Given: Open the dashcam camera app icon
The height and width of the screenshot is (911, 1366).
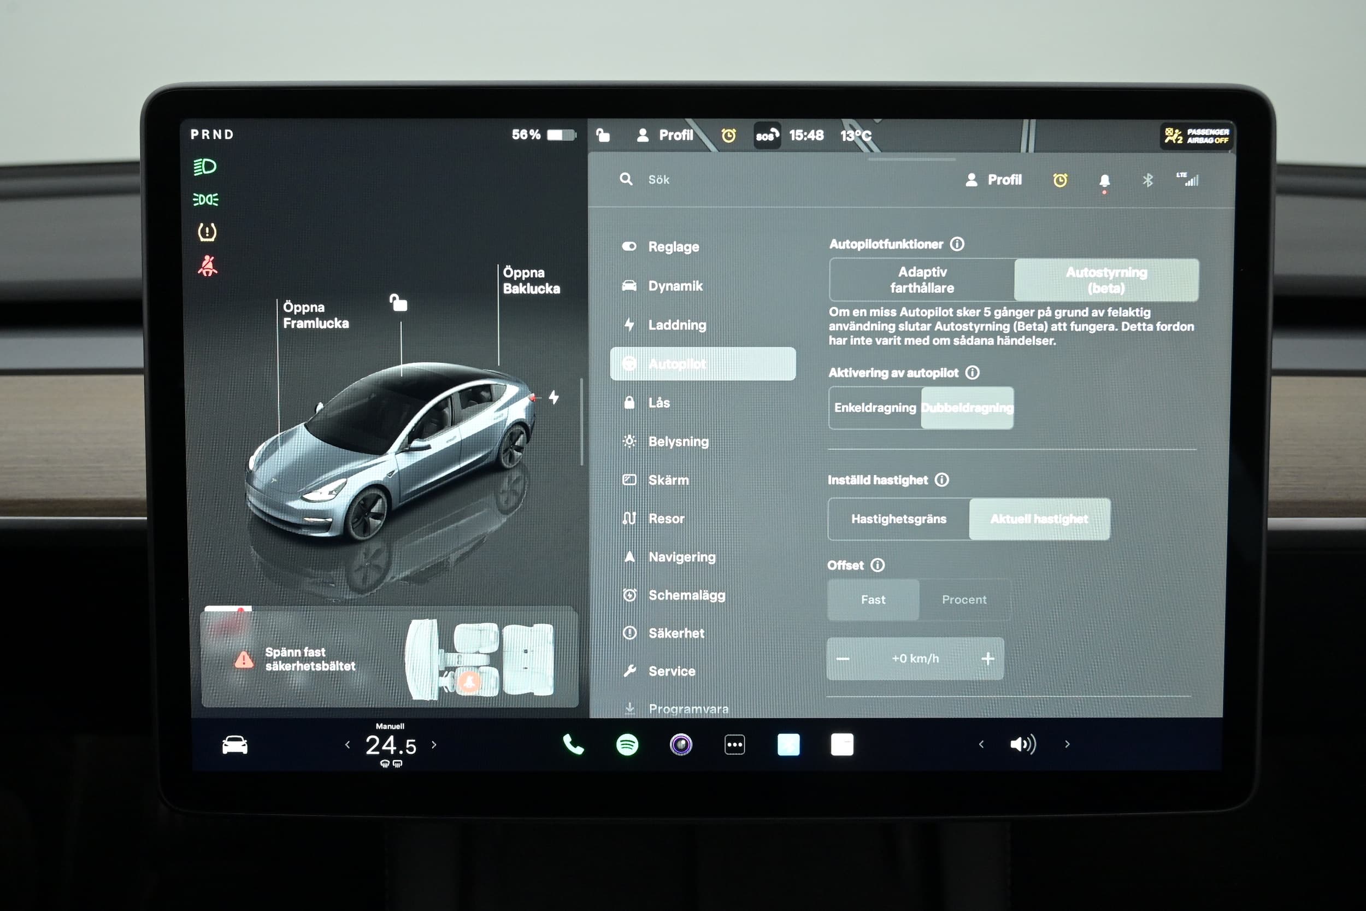Looking at the screenshot, I should [x=681, y=744].
